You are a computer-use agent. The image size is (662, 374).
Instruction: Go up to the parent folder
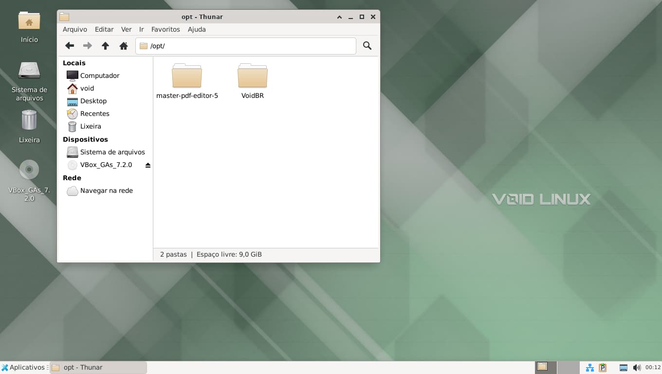[x=105, y=46]
